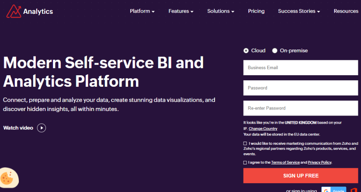Go to the Pricing page
This screenshot has height=192, width=361.
(256, 11)
